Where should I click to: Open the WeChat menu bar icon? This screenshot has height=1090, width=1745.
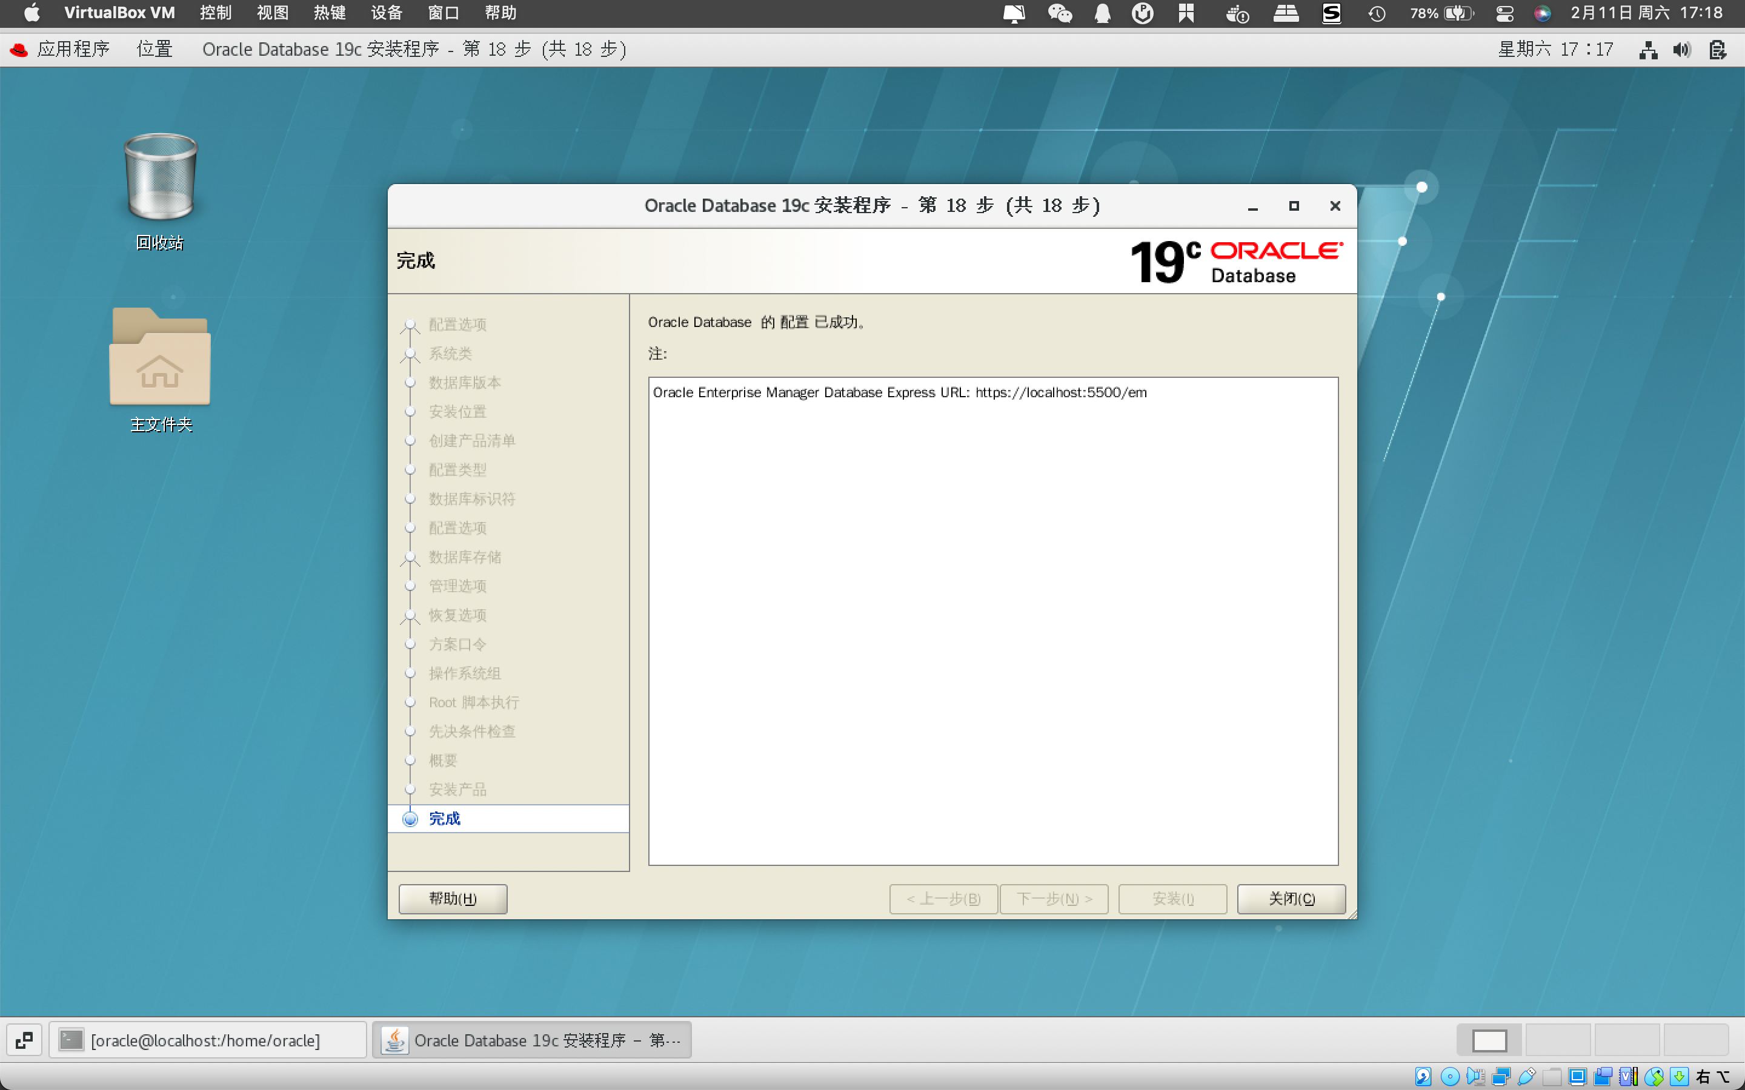point(1059,13)
